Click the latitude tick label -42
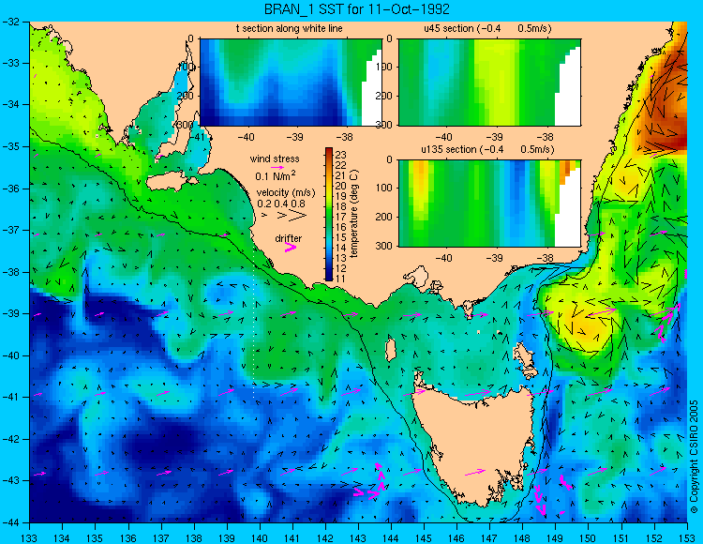This screenshot has width=703, height=544. (x=11, y=439)
